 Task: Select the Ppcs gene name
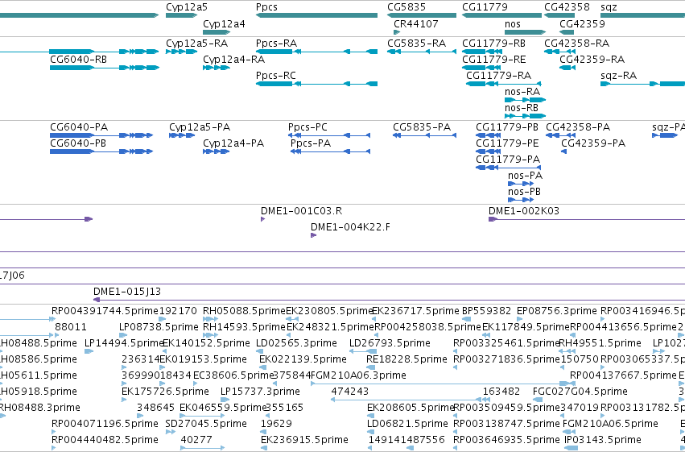point(266,7)
